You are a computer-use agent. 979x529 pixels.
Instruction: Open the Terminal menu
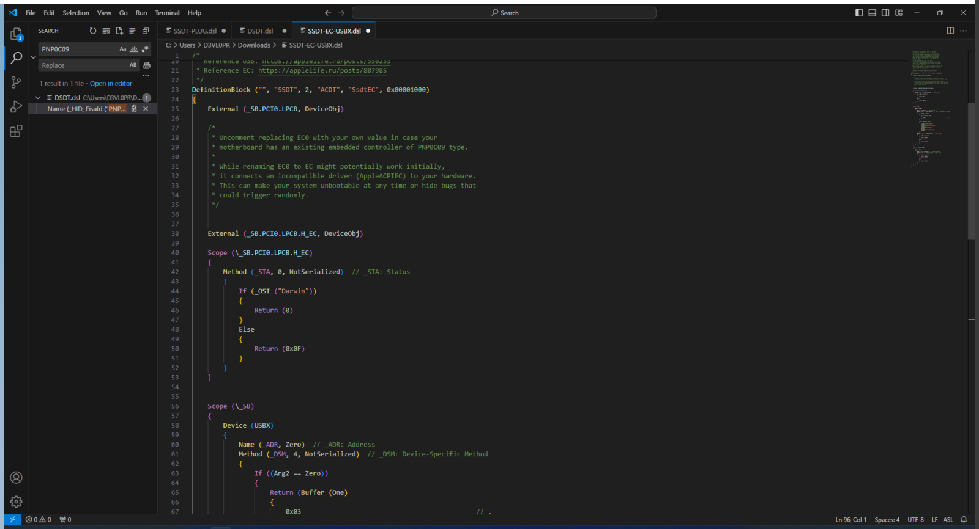click(x=167, y=13)
